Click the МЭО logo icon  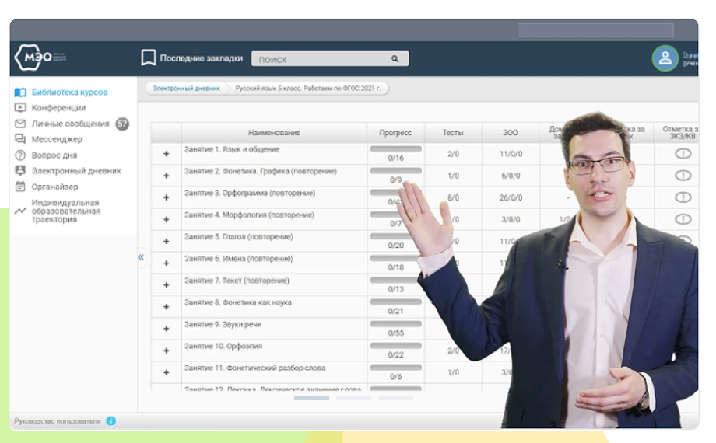29,58
